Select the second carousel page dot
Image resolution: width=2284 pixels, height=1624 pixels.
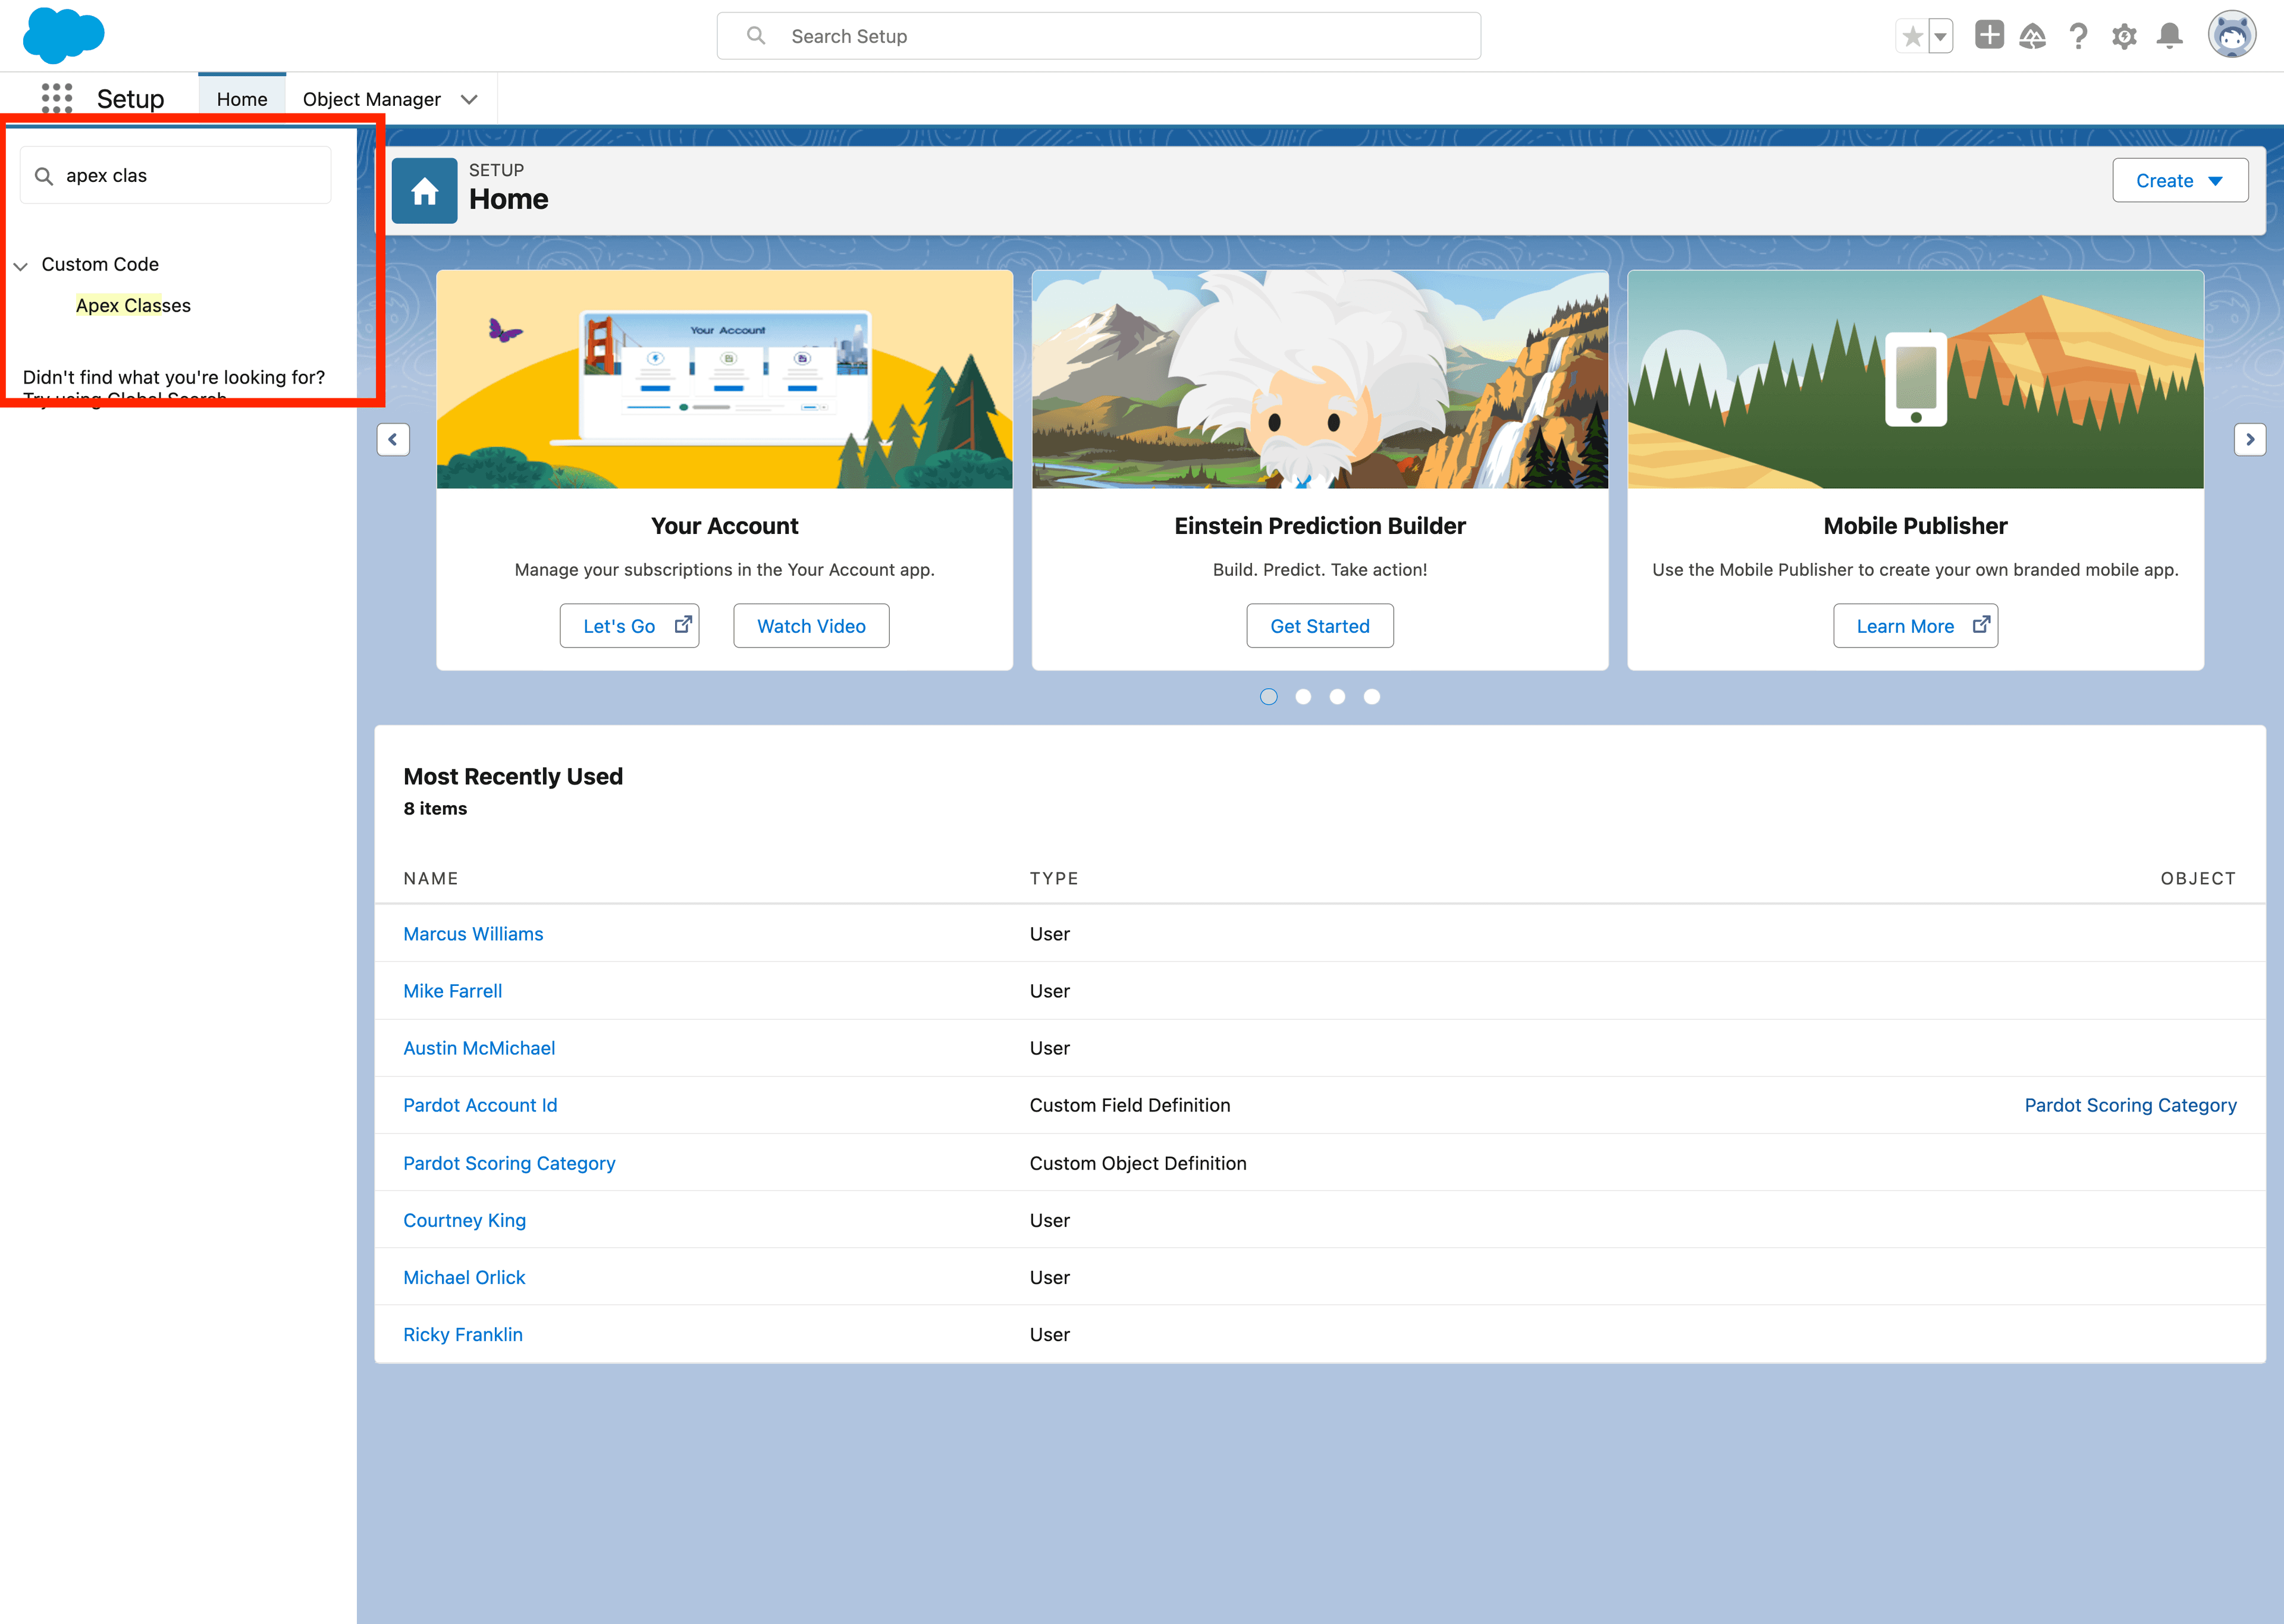(x=1303, y=697)
